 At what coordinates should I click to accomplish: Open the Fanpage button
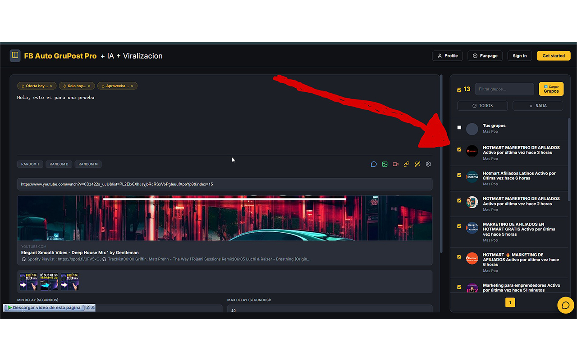click(x=485, y=56)
